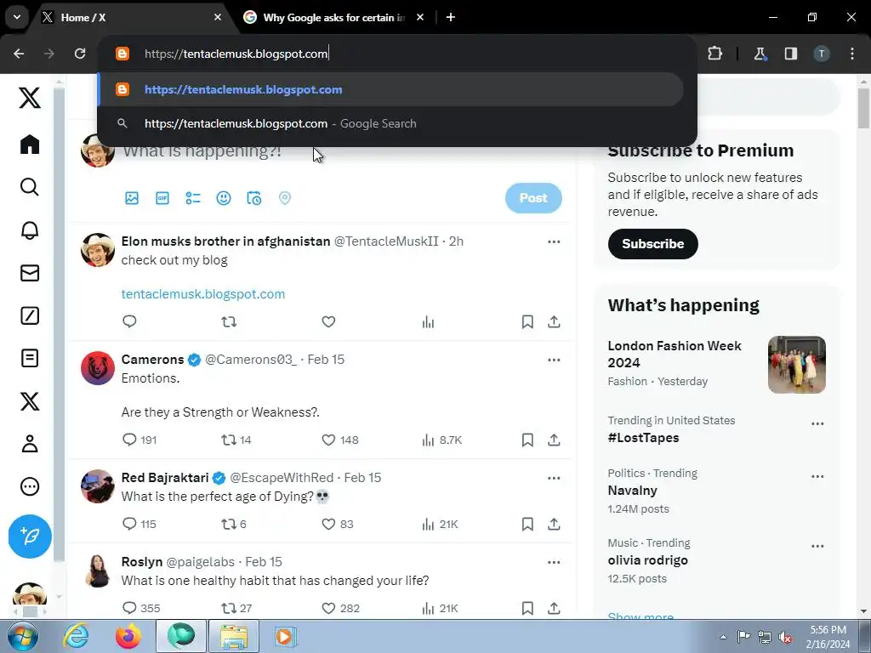Reload the page
This screenshot has height=653, width=871.
point(80,54)
